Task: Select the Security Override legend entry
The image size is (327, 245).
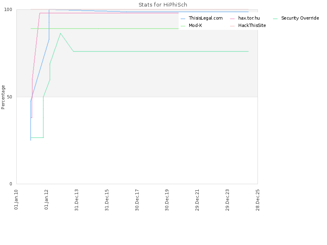Action: click(300, 18)
